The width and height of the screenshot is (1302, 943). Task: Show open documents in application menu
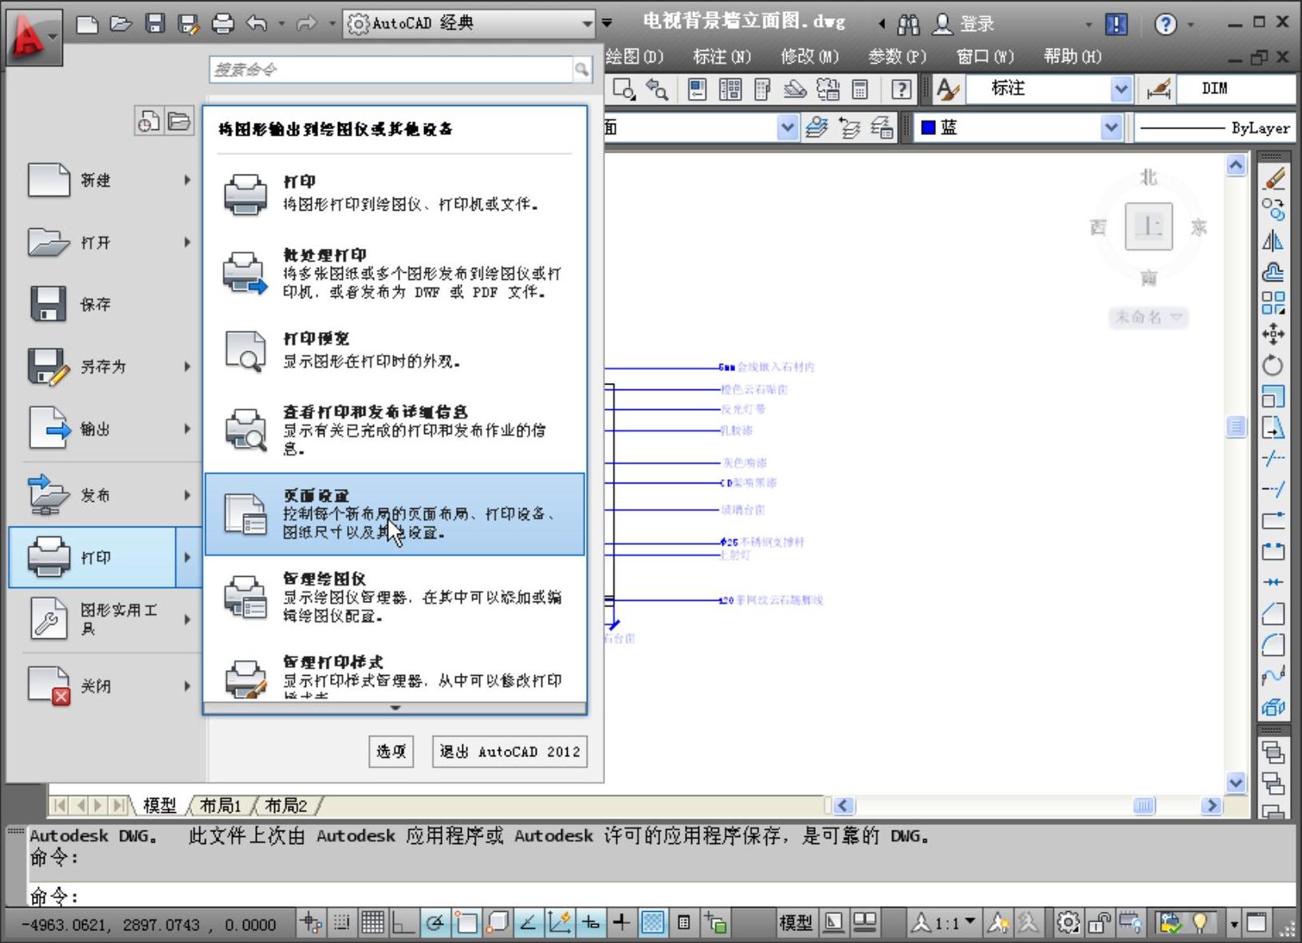[x=179, y=121]
